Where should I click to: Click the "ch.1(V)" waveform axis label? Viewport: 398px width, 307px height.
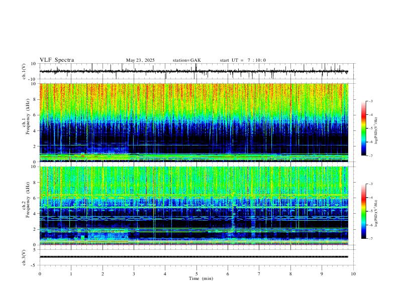coord(24,71)
